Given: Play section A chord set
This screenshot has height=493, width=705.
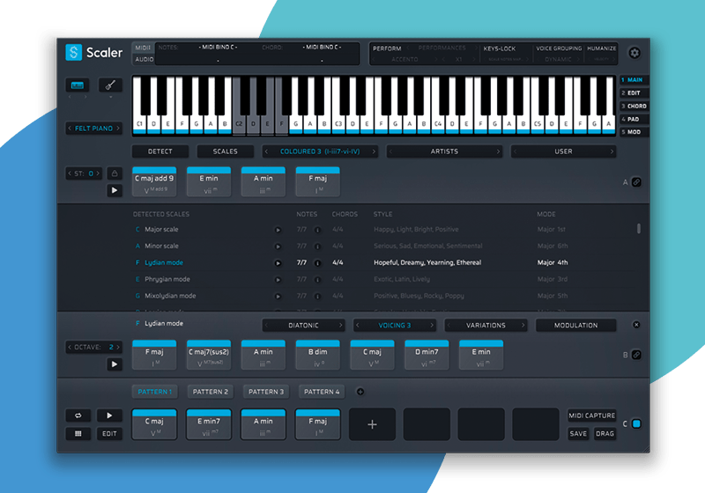Looking at the screenshot, I should click(x=115, y=190).
